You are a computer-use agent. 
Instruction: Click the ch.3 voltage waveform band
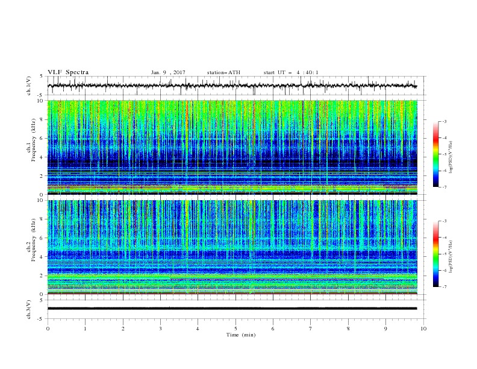232,309
